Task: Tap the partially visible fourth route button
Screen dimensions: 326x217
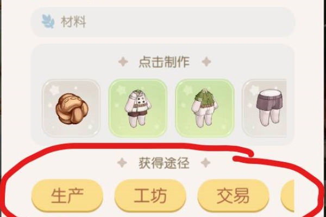Action: [x=288, y=196]
